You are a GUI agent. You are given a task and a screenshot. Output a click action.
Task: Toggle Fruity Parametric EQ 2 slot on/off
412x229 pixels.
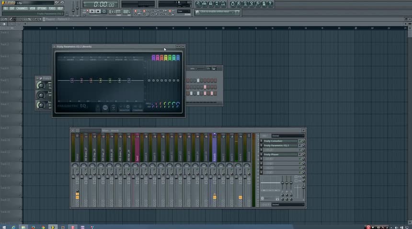[x=300, y=146]
